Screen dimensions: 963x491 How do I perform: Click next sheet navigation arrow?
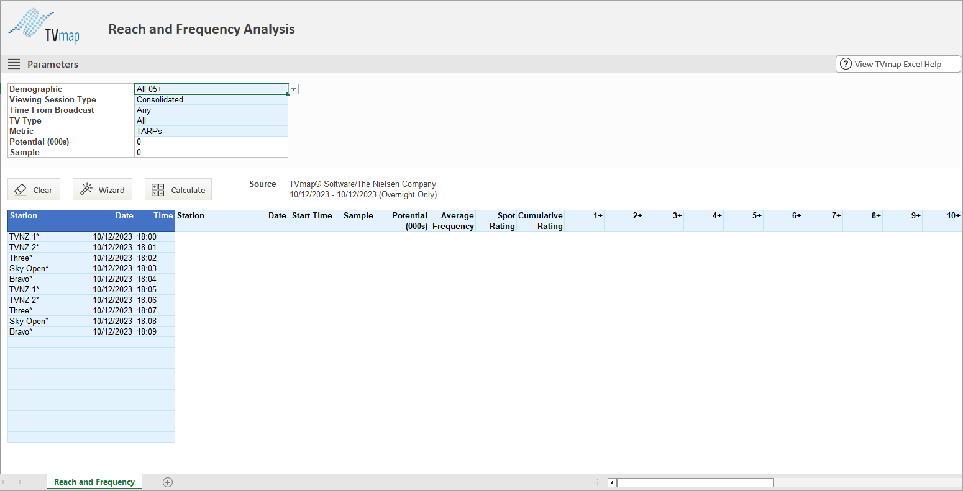coord(20,482)
